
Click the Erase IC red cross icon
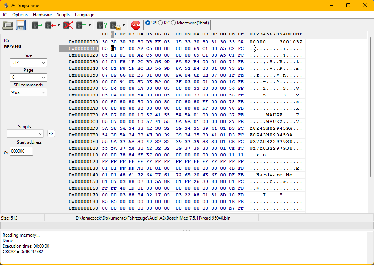click(68, 25)
